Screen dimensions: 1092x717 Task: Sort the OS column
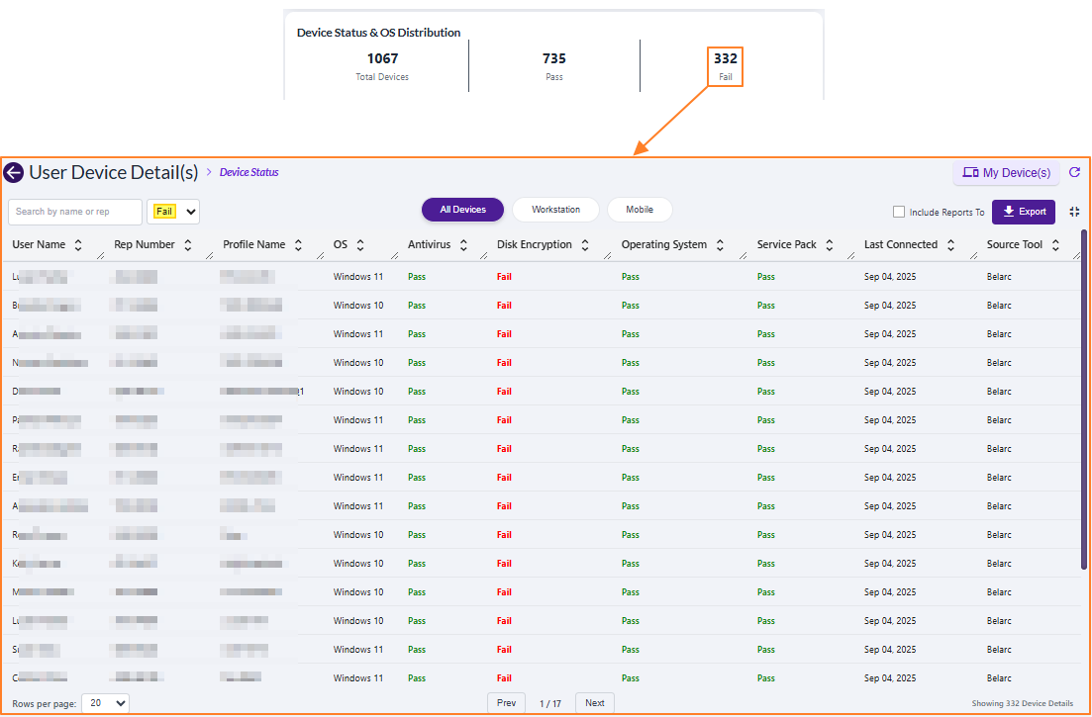360,245
